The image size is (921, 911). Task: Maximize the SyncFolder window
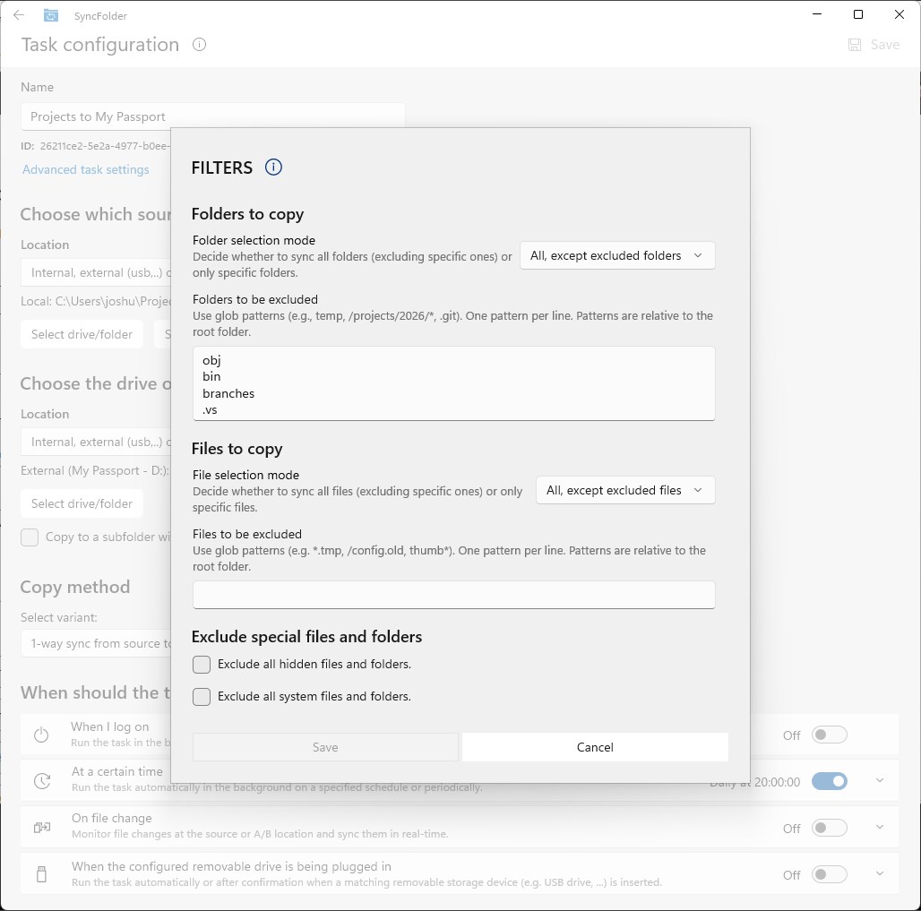pos(858,14)
